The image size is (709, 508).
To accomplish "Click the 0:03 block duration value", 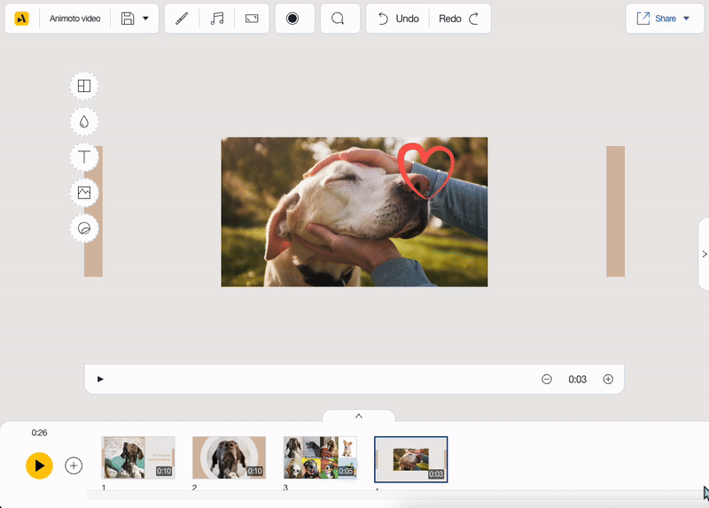I will (578, 380).
